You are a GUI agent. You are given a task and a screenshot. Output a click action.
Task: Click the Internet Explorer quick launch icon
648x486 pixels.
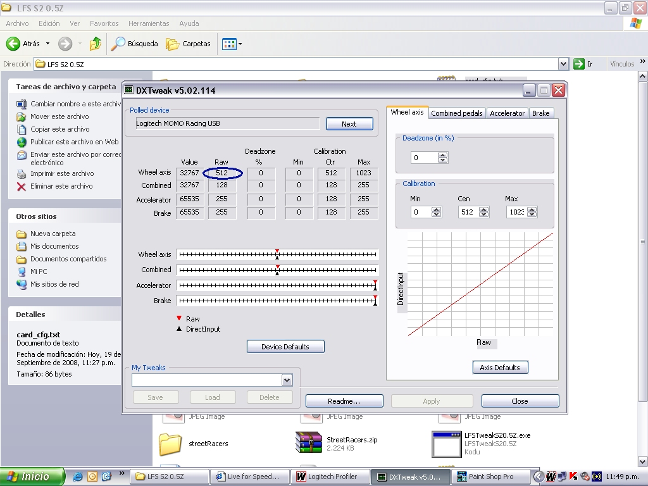coord(77,477)
